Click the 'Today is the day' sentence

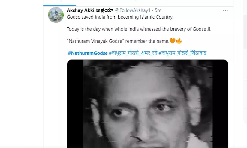(139, 29)
